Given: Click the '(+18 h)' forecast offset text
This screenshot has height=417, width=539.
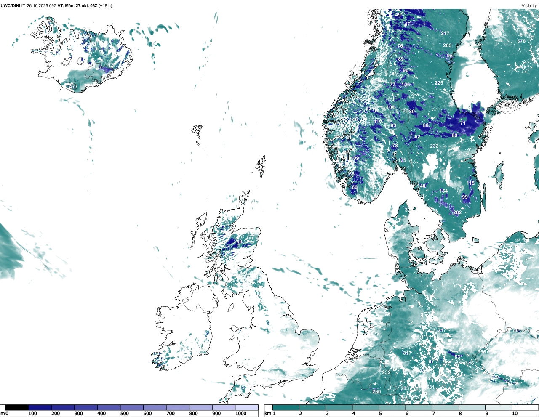Looking at the screenshot, I should [105, 5].
